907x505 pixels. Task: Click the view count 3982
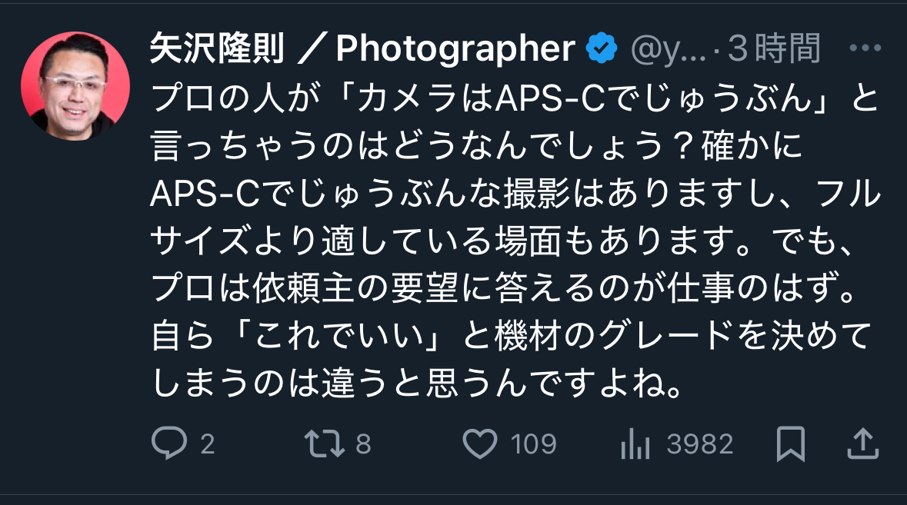click(699, 444)
